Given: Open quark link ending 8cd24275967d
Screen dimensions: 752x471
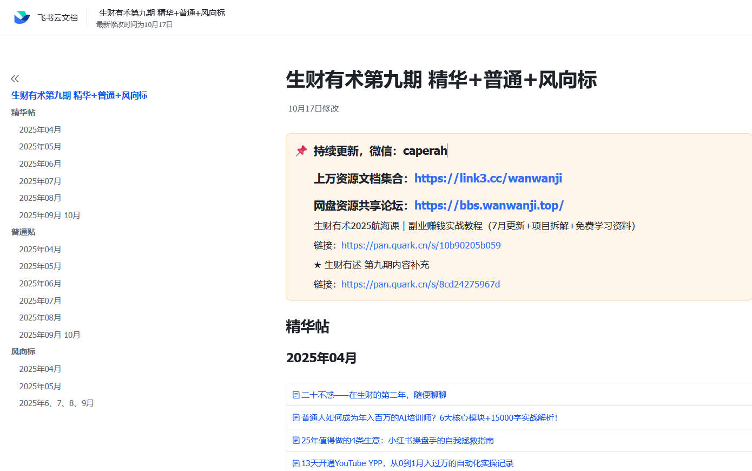Looking at the screenshot, I should tap(420, 284).
